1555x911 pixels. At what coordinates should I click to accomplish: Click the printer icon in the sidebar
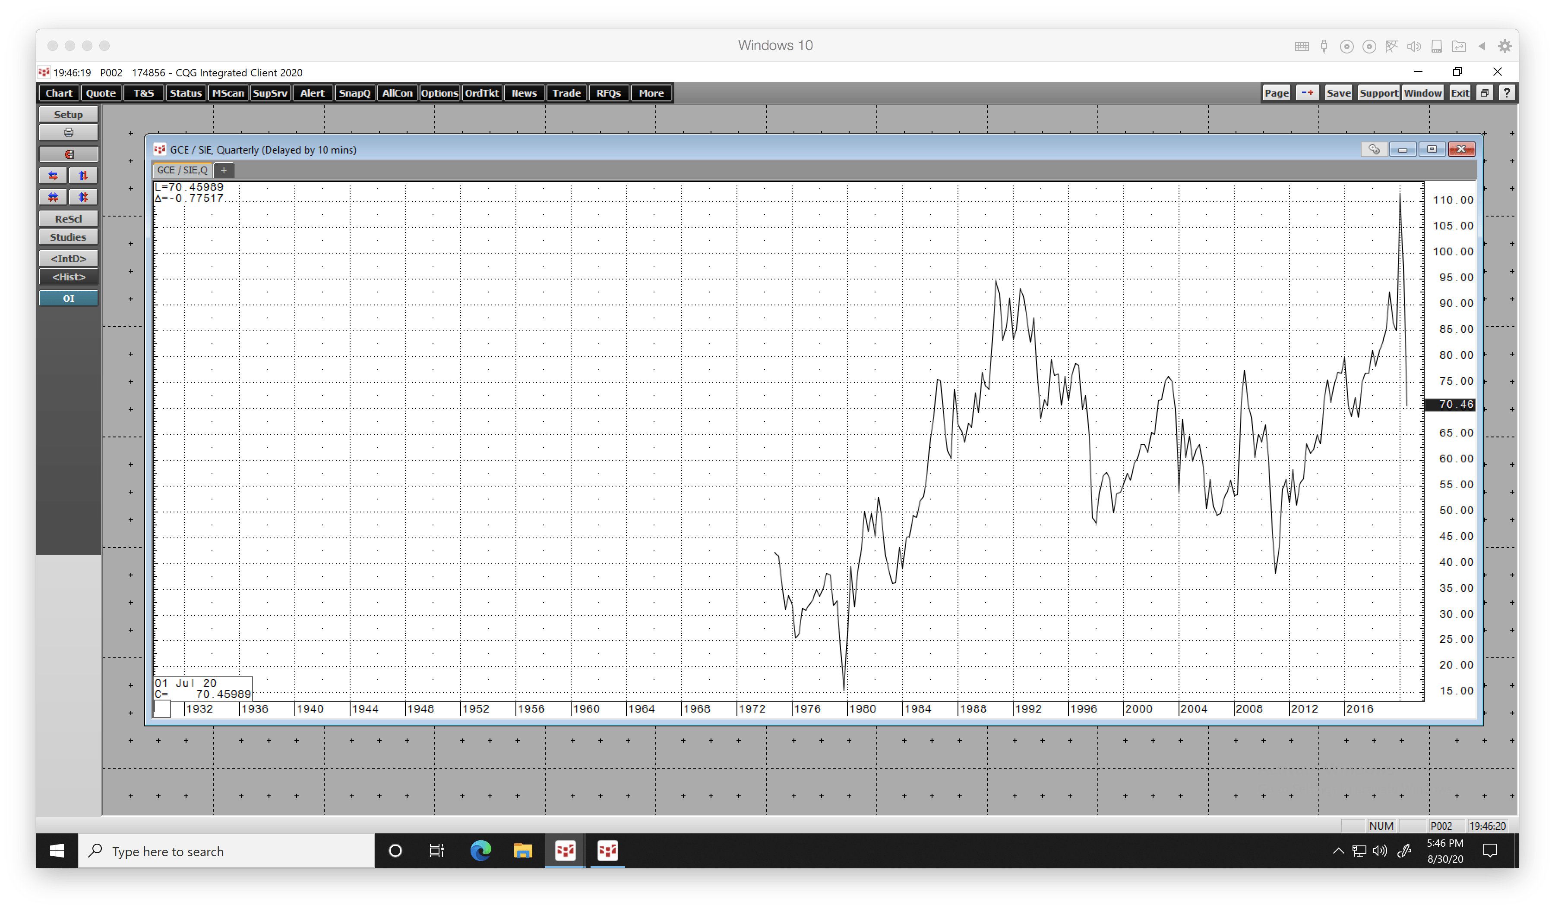point(68,132)
